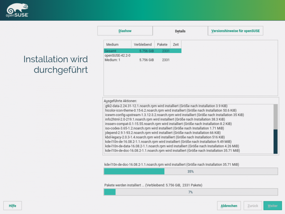285x214 pixels.
Task: Open Versionshinweise für openSUSE tab
Action: (235, 31)
